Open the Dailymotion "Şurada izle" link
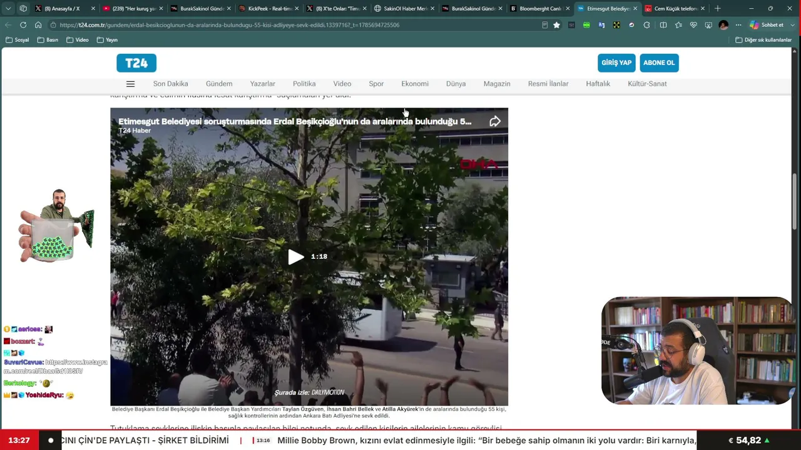This screenshot has width=801, height=450. [x=309, y=392]
